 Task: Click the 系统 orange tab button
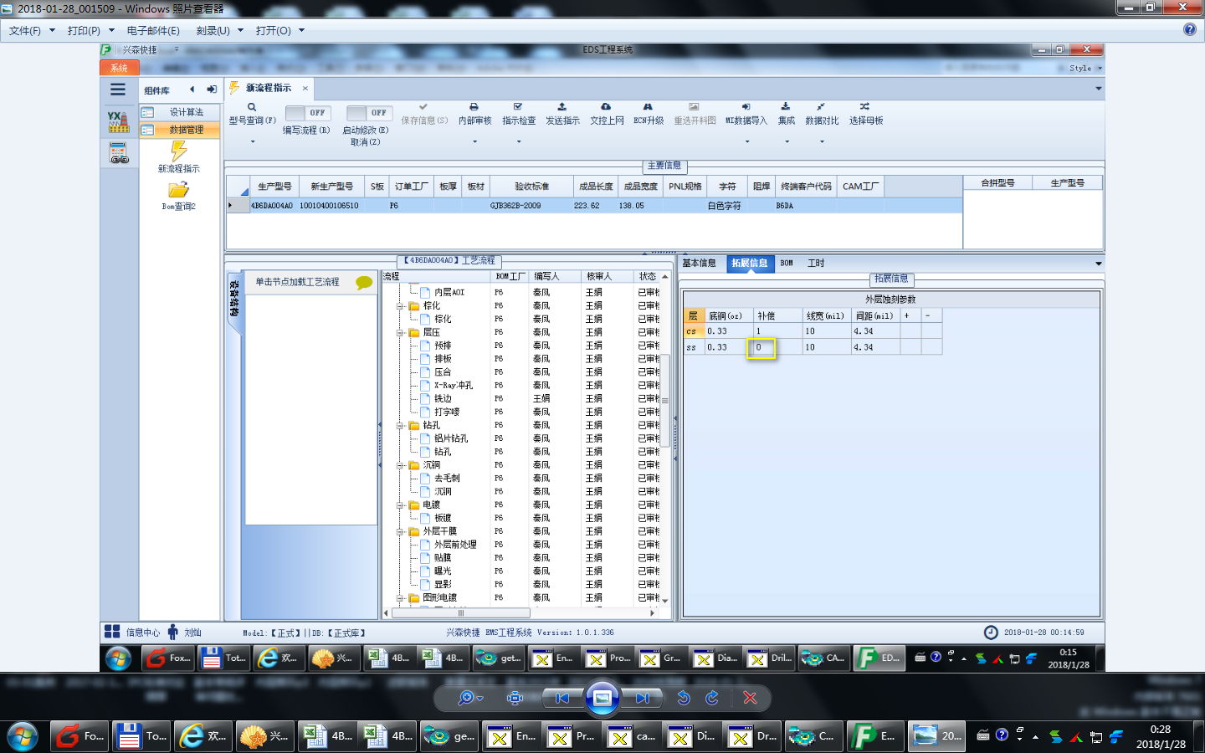click(120, 68)
